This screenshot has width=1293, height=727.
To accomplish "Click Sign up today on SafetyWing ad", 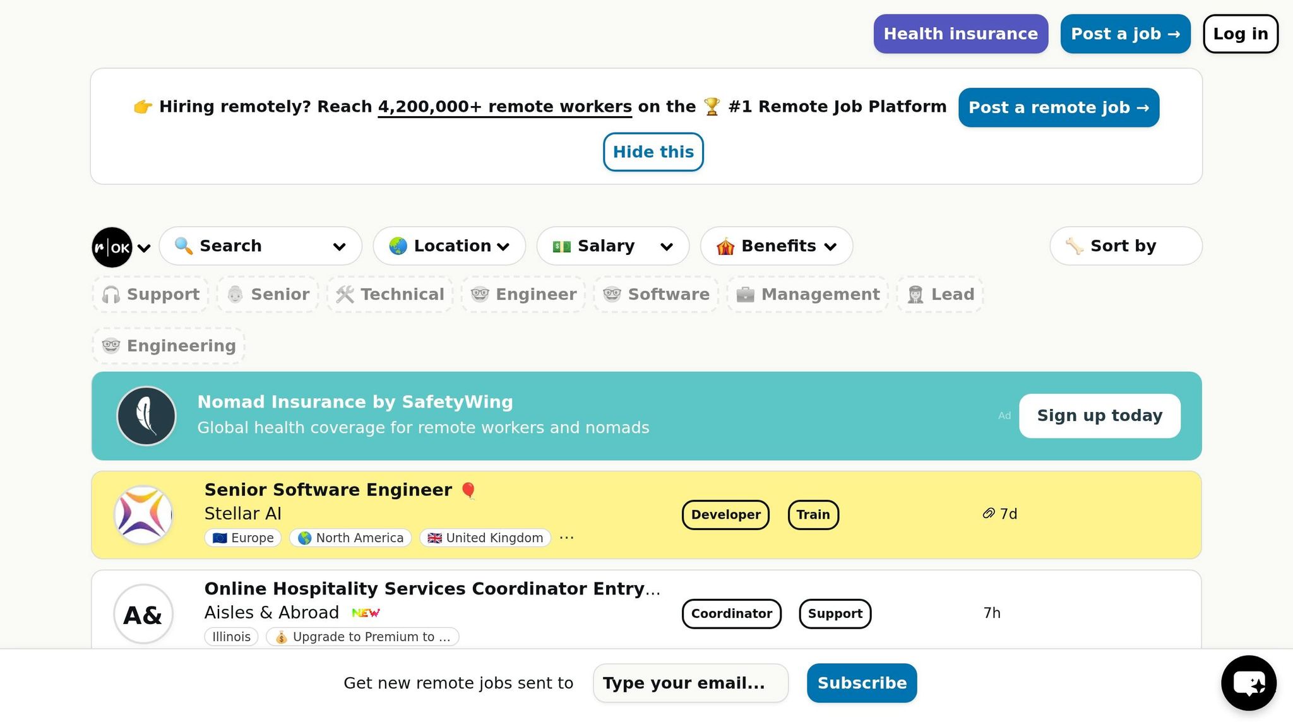I will (1100, 416).
